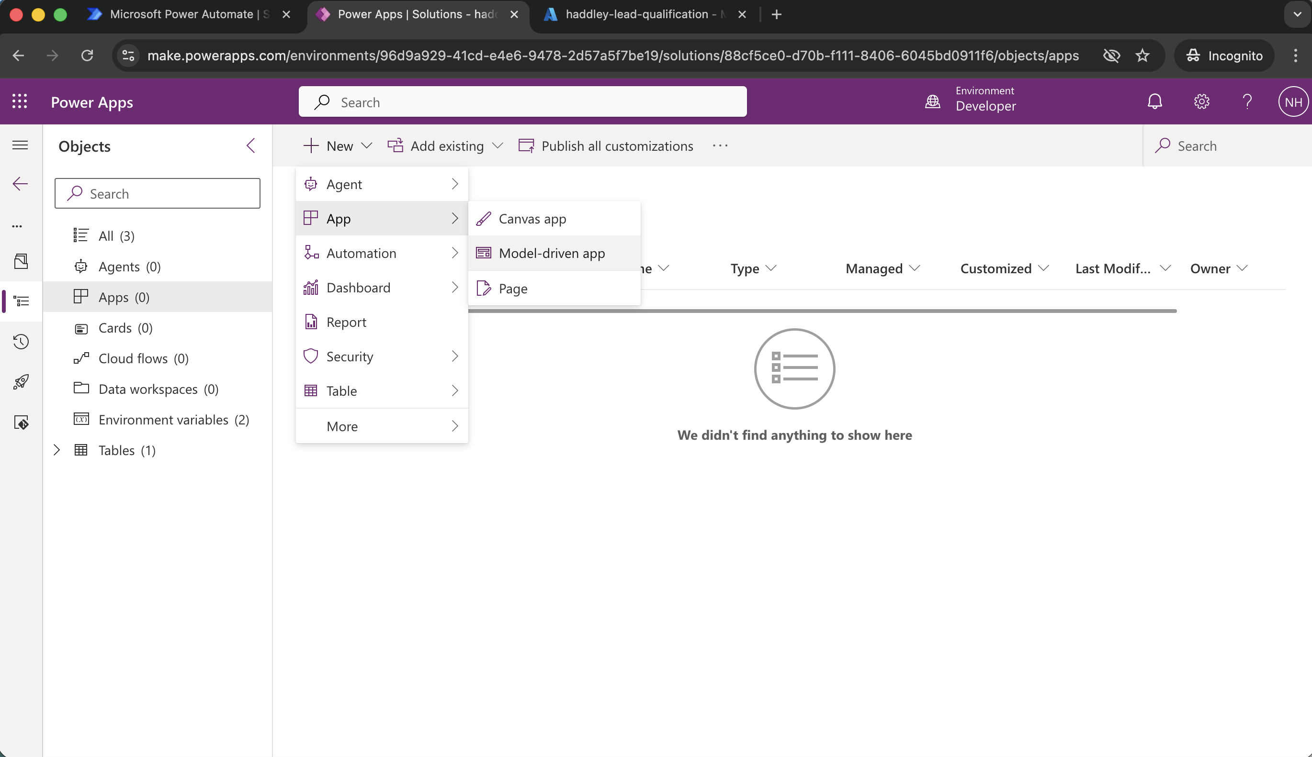The height and width of the screenshot is (757, 1312).
Task: Open the Automation submenu
Action: [x=382, y=253]
